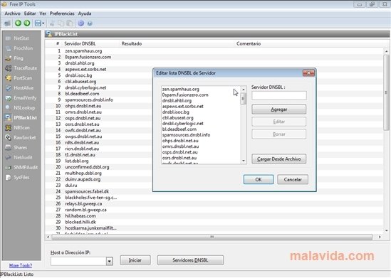Open the save icon dropdown arrow

click(x=43, y=23)
